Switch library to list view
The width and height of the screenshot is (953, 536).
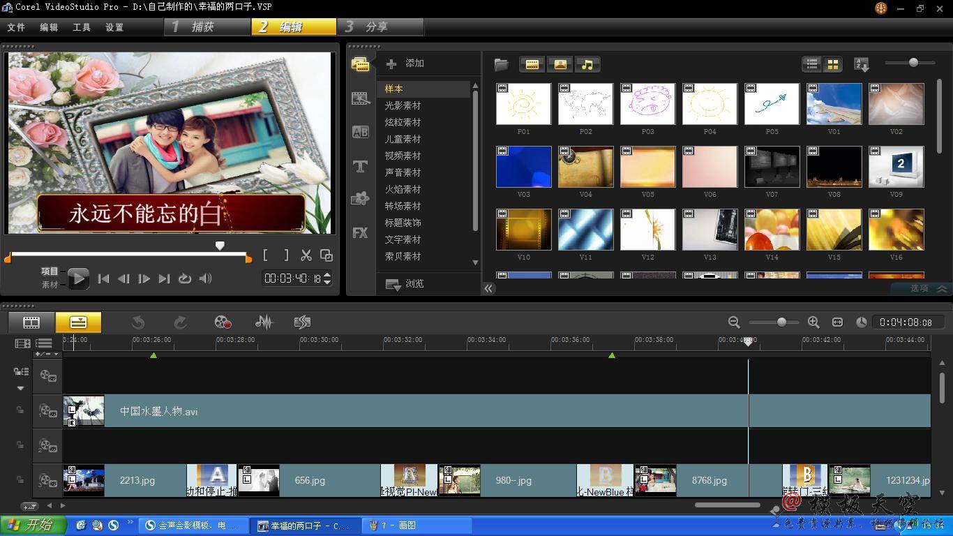pyautogui.click(x=812, y=64)
